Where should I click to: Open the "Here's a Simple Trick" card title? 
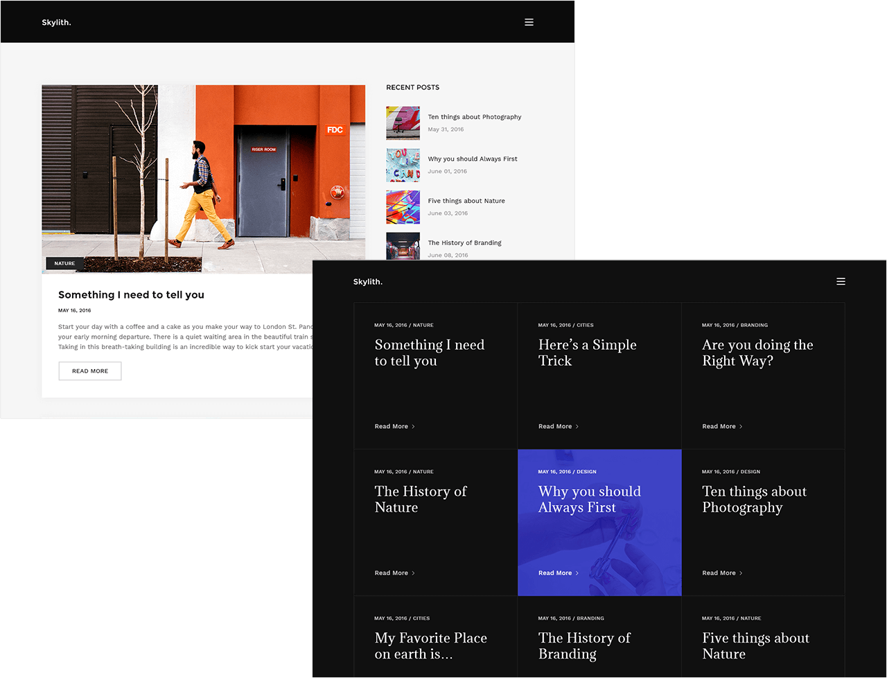click(587, 353)
